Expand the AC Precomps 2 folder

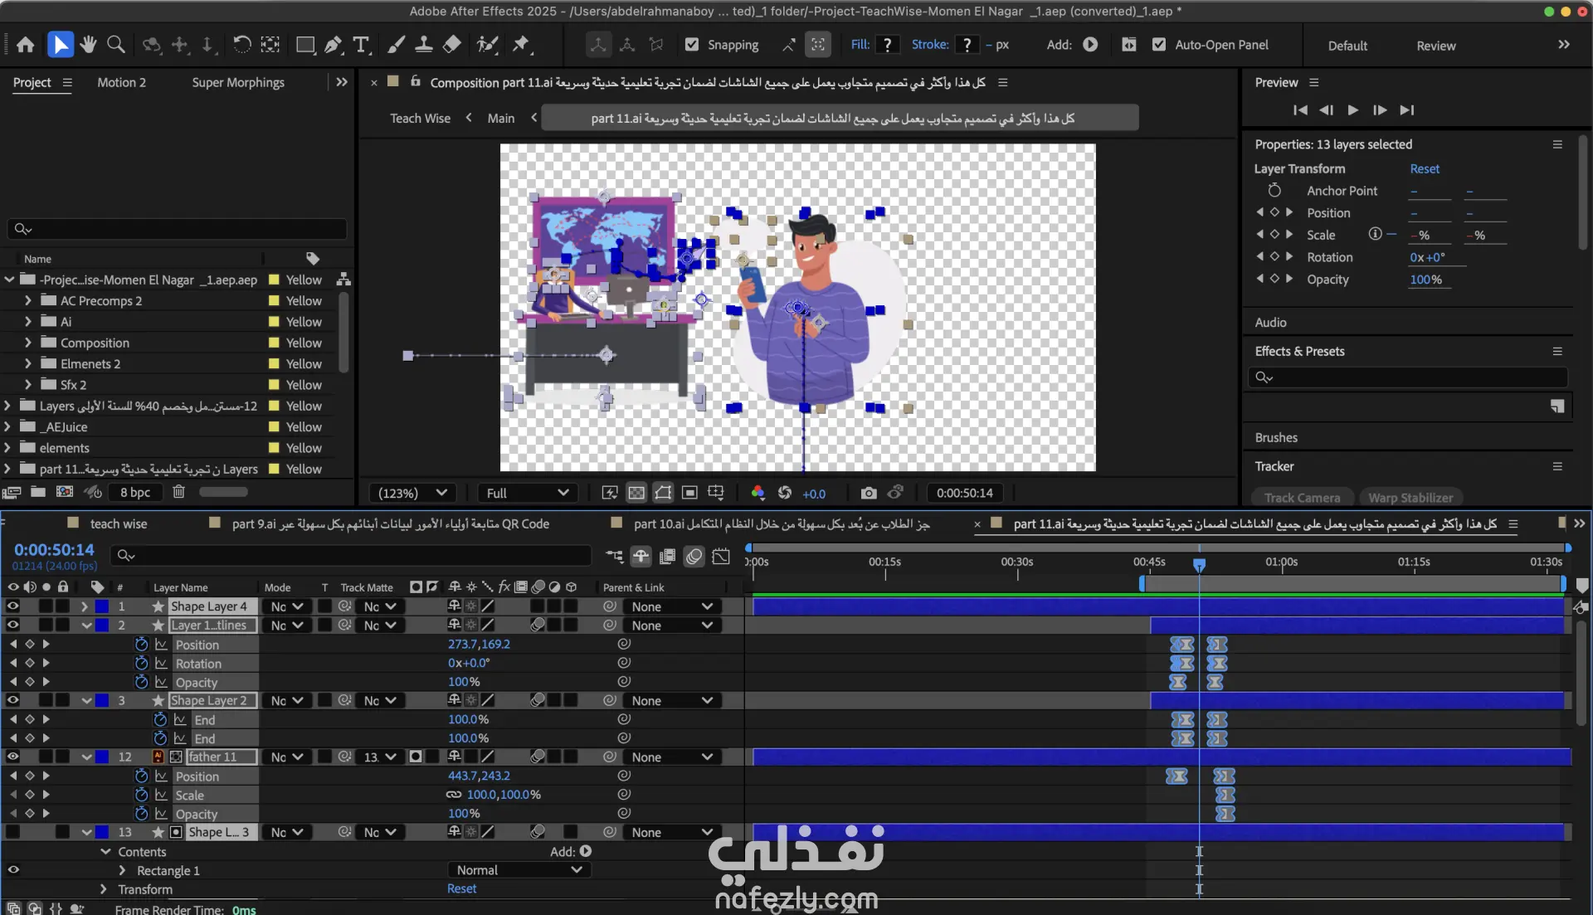click(x=28, y=300)
